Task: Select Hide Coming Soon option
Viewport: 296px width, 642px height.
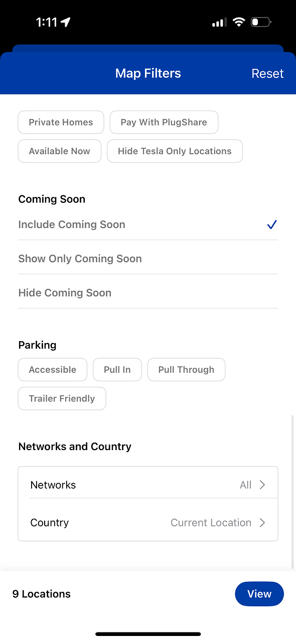Action: coord(148,293)
